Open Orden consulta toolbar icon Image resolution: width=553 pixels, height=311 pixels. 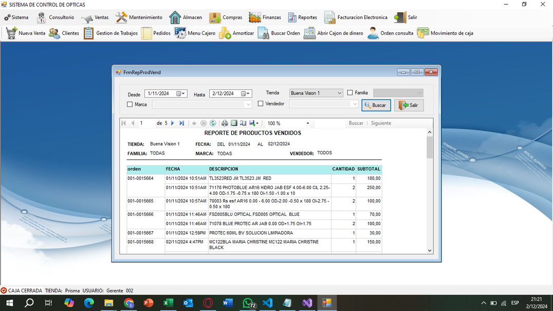[x=373, y=33]
